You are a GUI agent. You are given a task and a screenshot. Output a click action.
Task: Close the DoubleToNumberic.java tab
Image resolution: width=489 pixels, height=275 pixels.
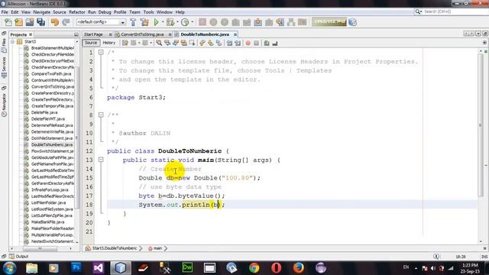click(235, 34)
